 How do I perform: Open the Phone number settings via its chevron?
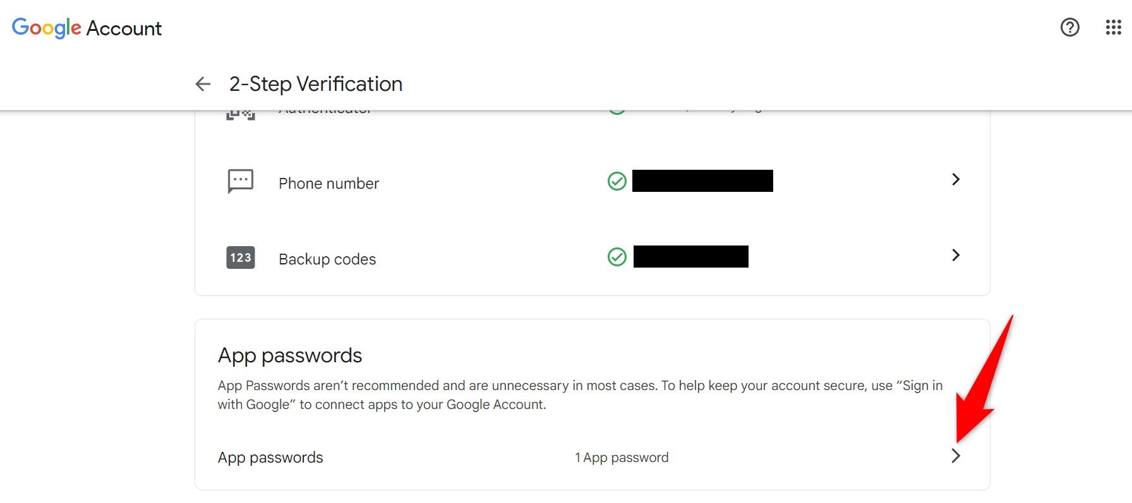click(956, 180)
